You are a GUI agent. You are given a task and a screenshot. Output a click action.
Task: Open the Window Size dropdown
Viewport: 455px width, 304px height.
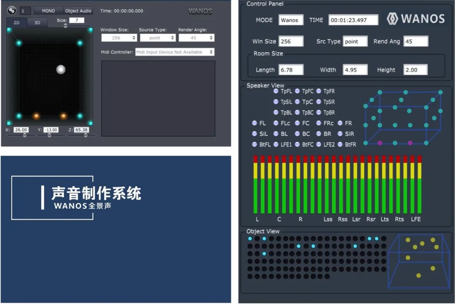pos(119,38)
